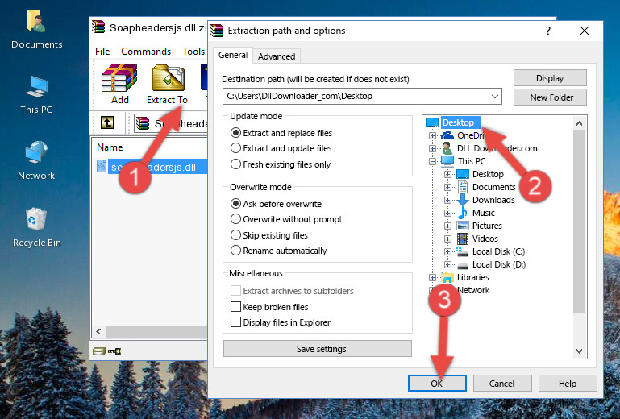Open This PC desktop icon
Image resolution: width=620 pixels, height=419 pixels.
36,87
